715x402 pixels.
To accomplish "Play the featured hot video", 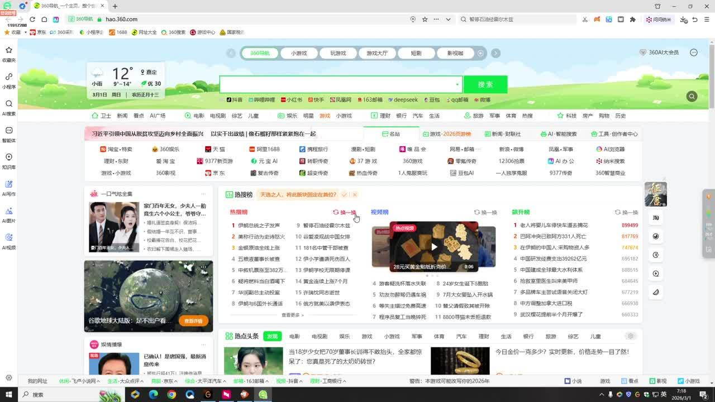I will (x=433, y=247).
